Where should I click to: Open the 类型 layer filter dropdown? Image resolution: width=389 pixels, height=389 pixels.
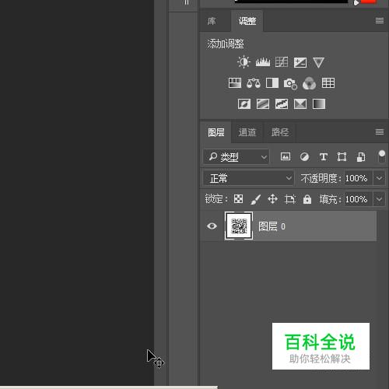236,156
